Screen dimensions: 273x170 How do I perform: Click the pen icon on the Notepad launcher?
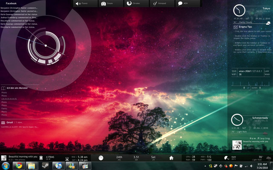[x=155, y=4]
